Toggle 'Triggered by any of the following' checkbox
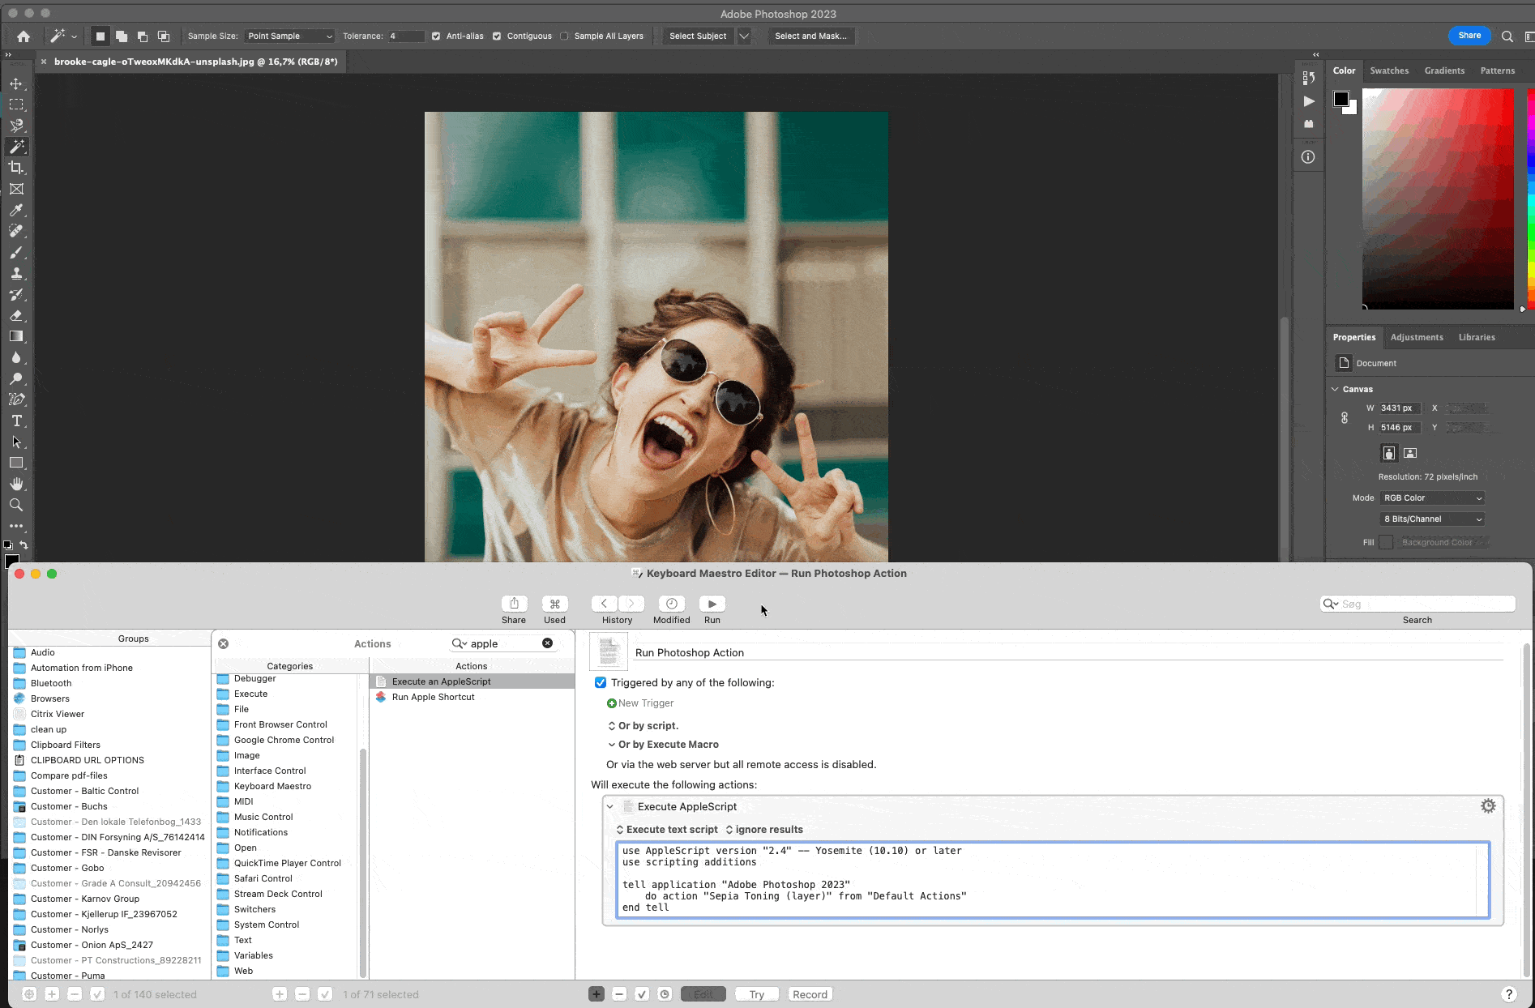1535x1008 pixels. (x=601, y=683)
